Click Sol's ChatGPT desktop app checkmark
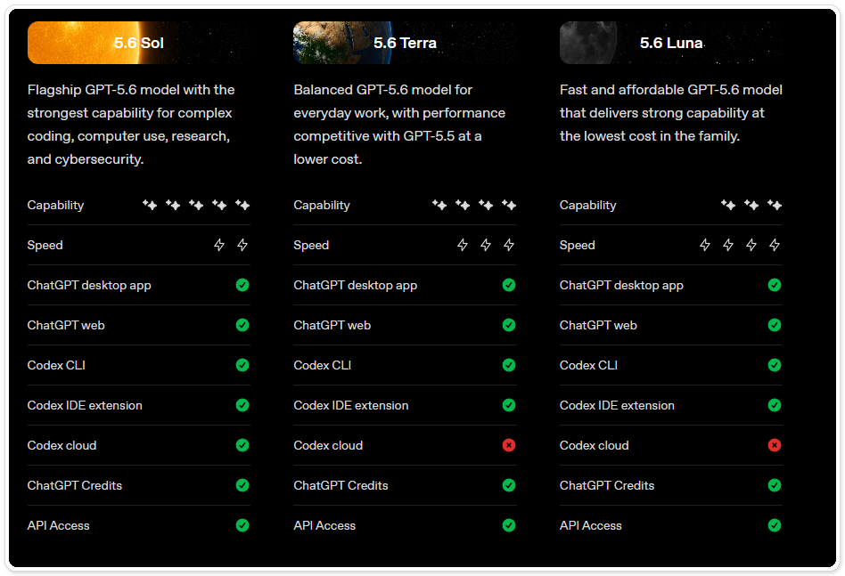The width and height of the screenshot is (845, 576). [x=242, y=285]
